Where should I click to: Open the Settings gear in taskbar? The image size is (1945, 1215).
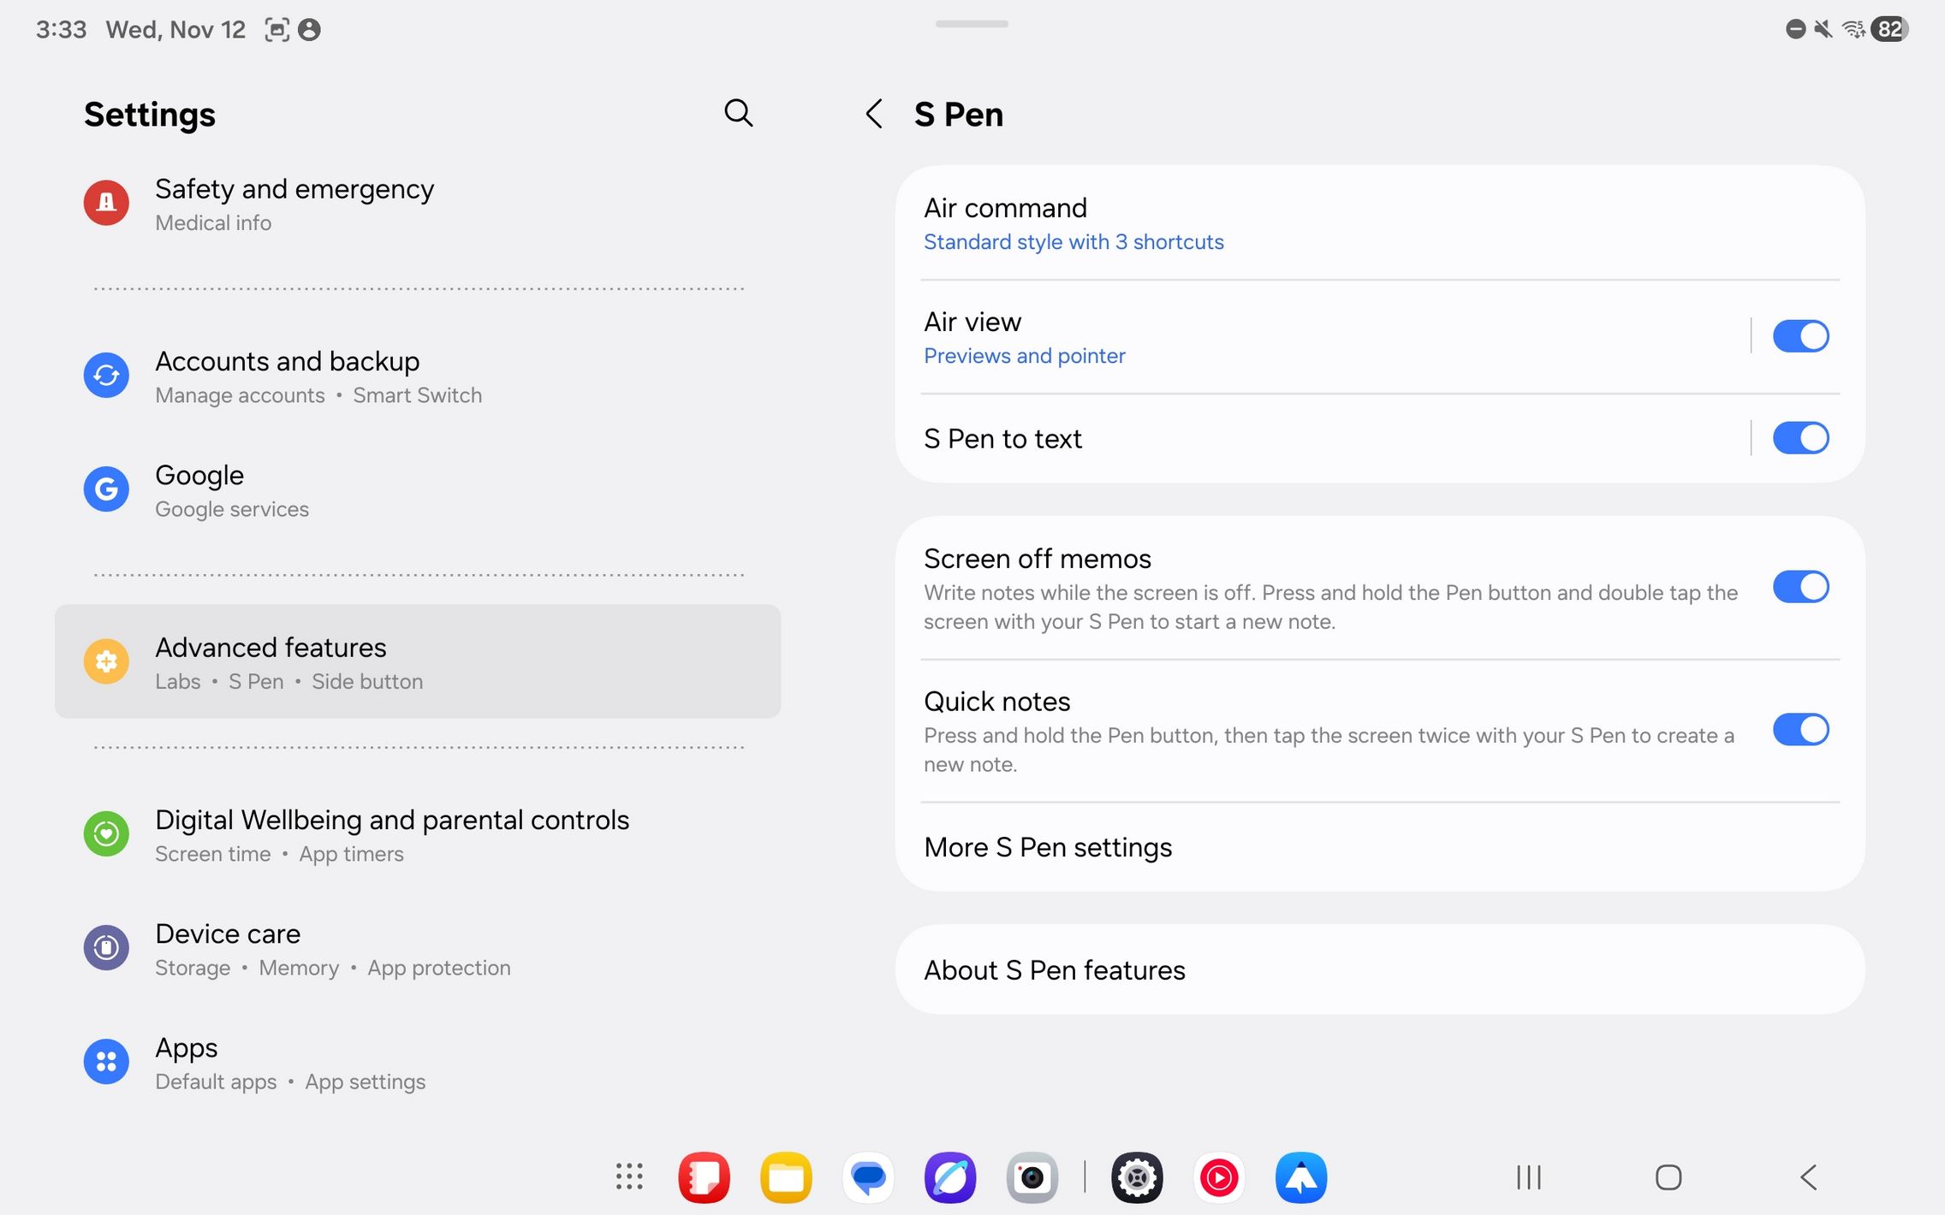pos(1136,1177)
